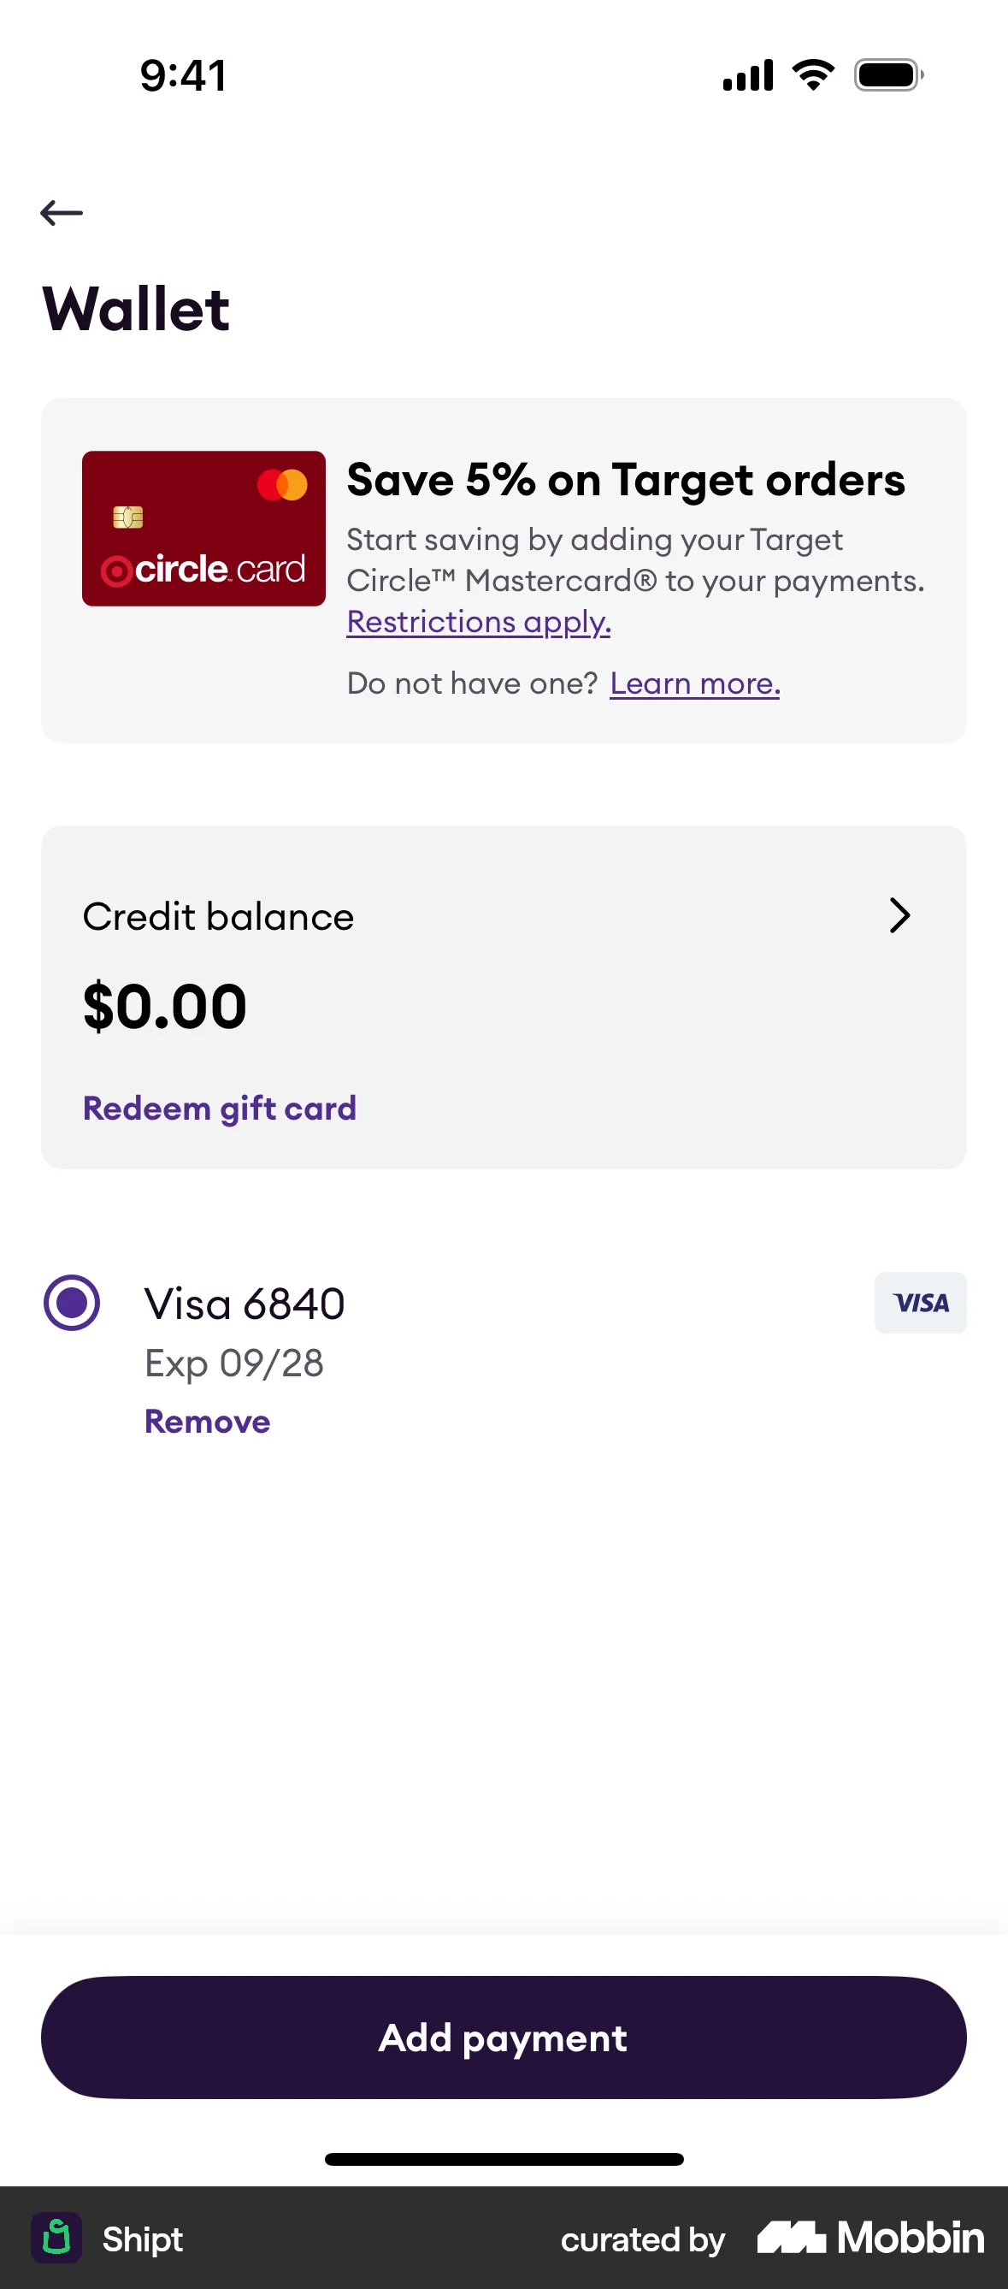The height and width of the screenshot is (2289, 1008).
Task: Tap the green Shipt app icon
Action: (x=56, y=2238)
